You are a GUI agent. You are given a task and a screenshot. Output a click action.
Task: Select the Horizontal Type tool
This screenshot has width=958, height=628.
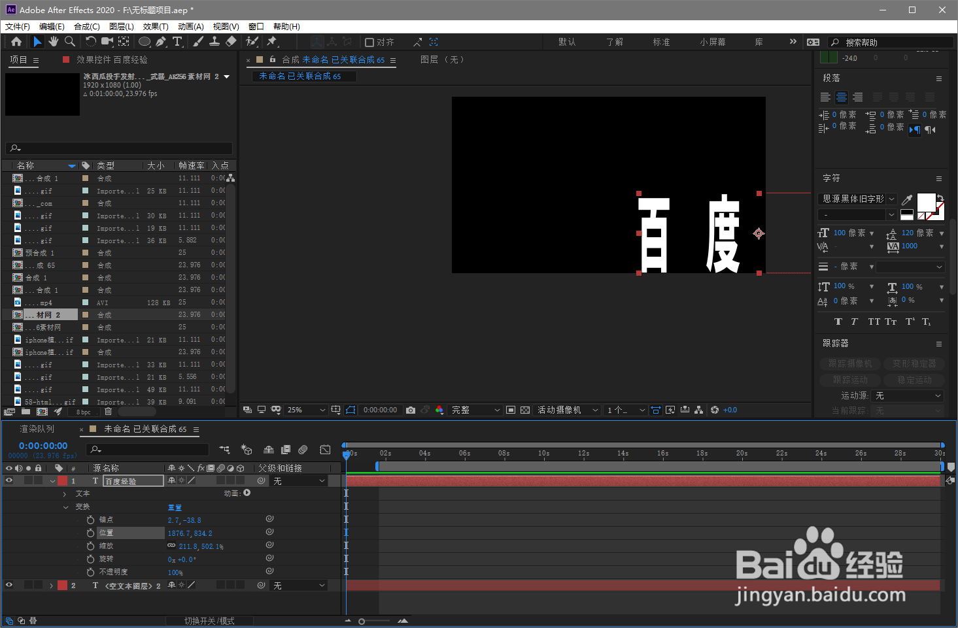pyautogui.click(x=178, y=41)
